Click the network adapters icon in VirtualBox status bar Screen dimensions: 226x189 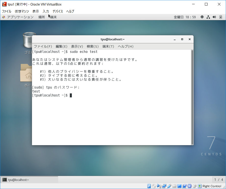click(x=165, y=186)
